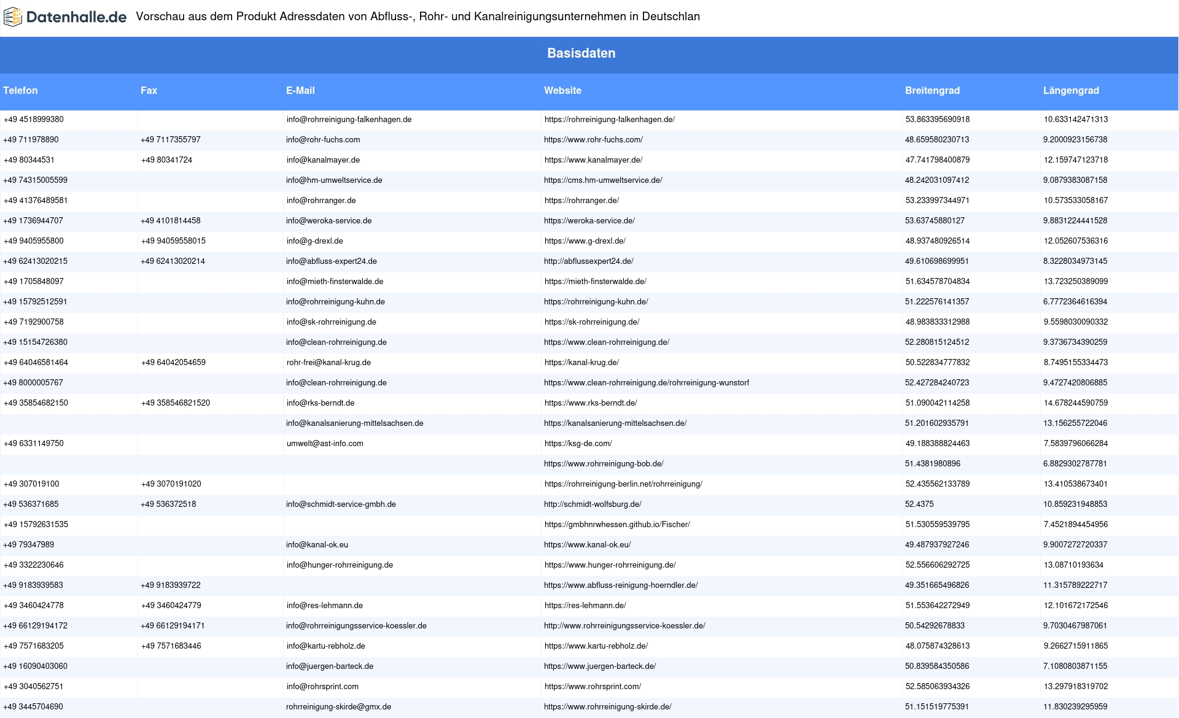Select fax number +49 94059558015
This screenshot has height=718, width=1179.
coord(173,241)
